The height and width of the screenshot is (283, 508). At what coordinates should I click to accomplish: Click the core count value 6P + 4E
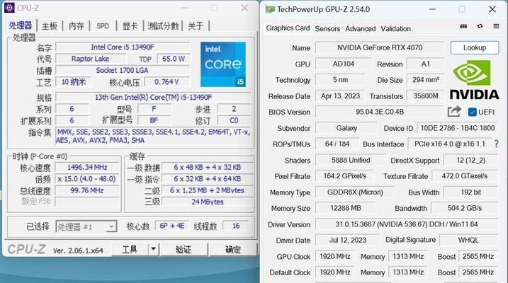point(172,226)
